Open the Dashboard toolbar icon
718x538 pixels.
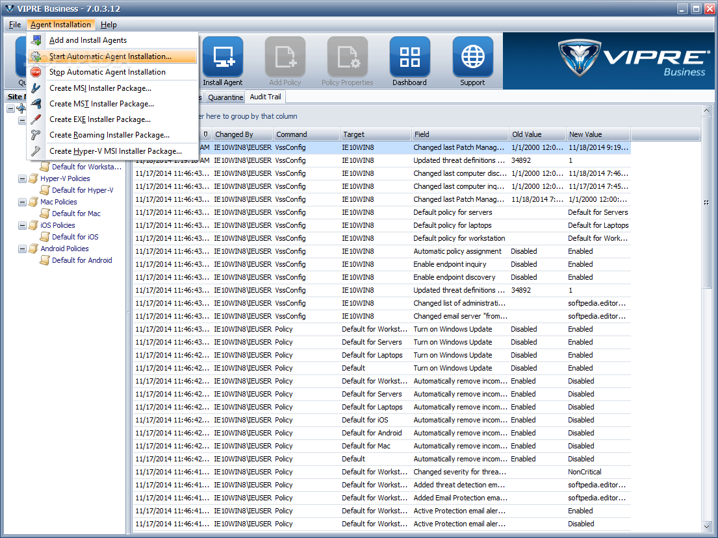[409, 56]
